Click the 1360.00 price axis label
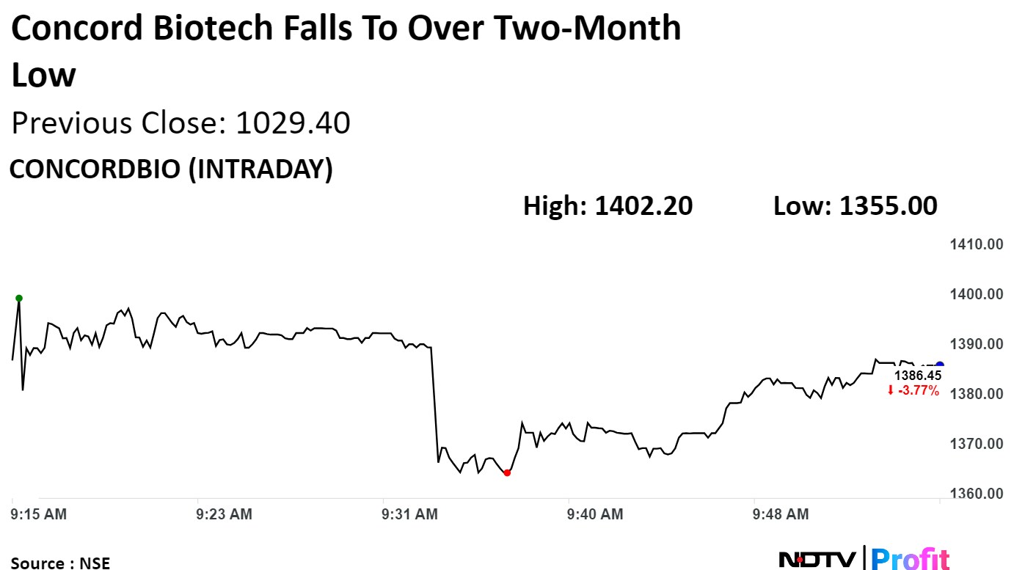Viewport: 1014px width, 570px height. coord(977,493)
